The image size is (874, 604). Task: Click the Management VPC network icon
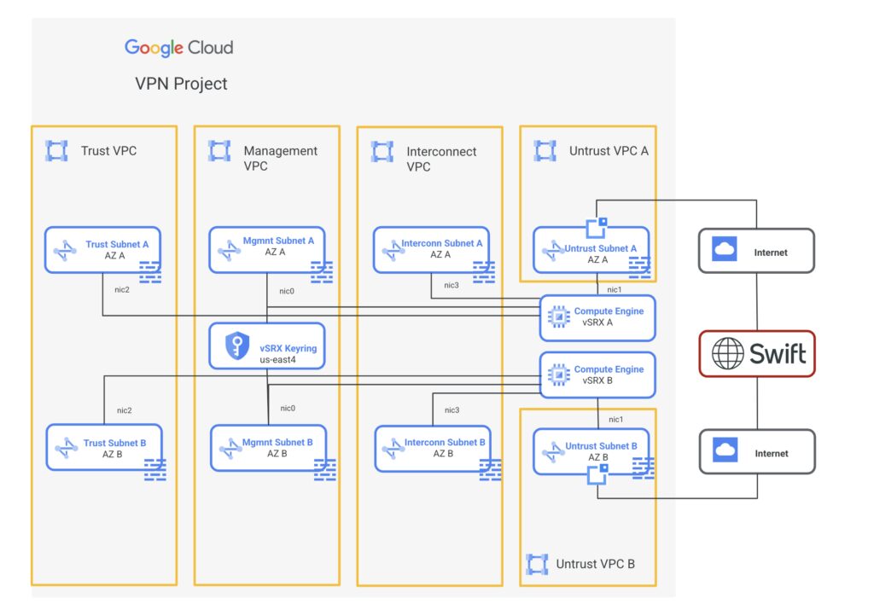[x=219, y=151]
